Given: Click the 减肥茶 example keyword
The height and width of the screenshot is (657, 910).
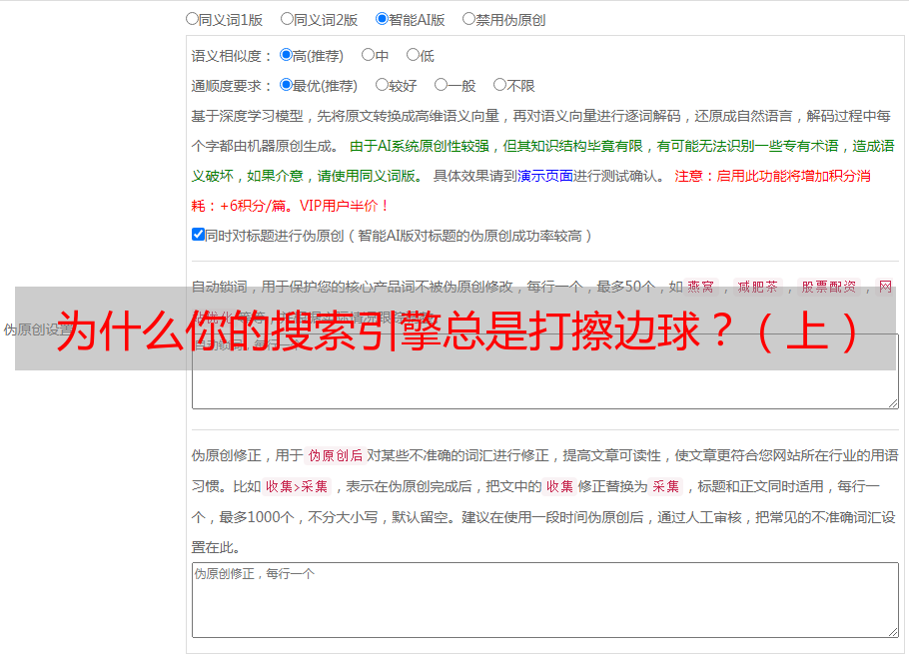Looking at the screenshot, I should coord(757,287).
